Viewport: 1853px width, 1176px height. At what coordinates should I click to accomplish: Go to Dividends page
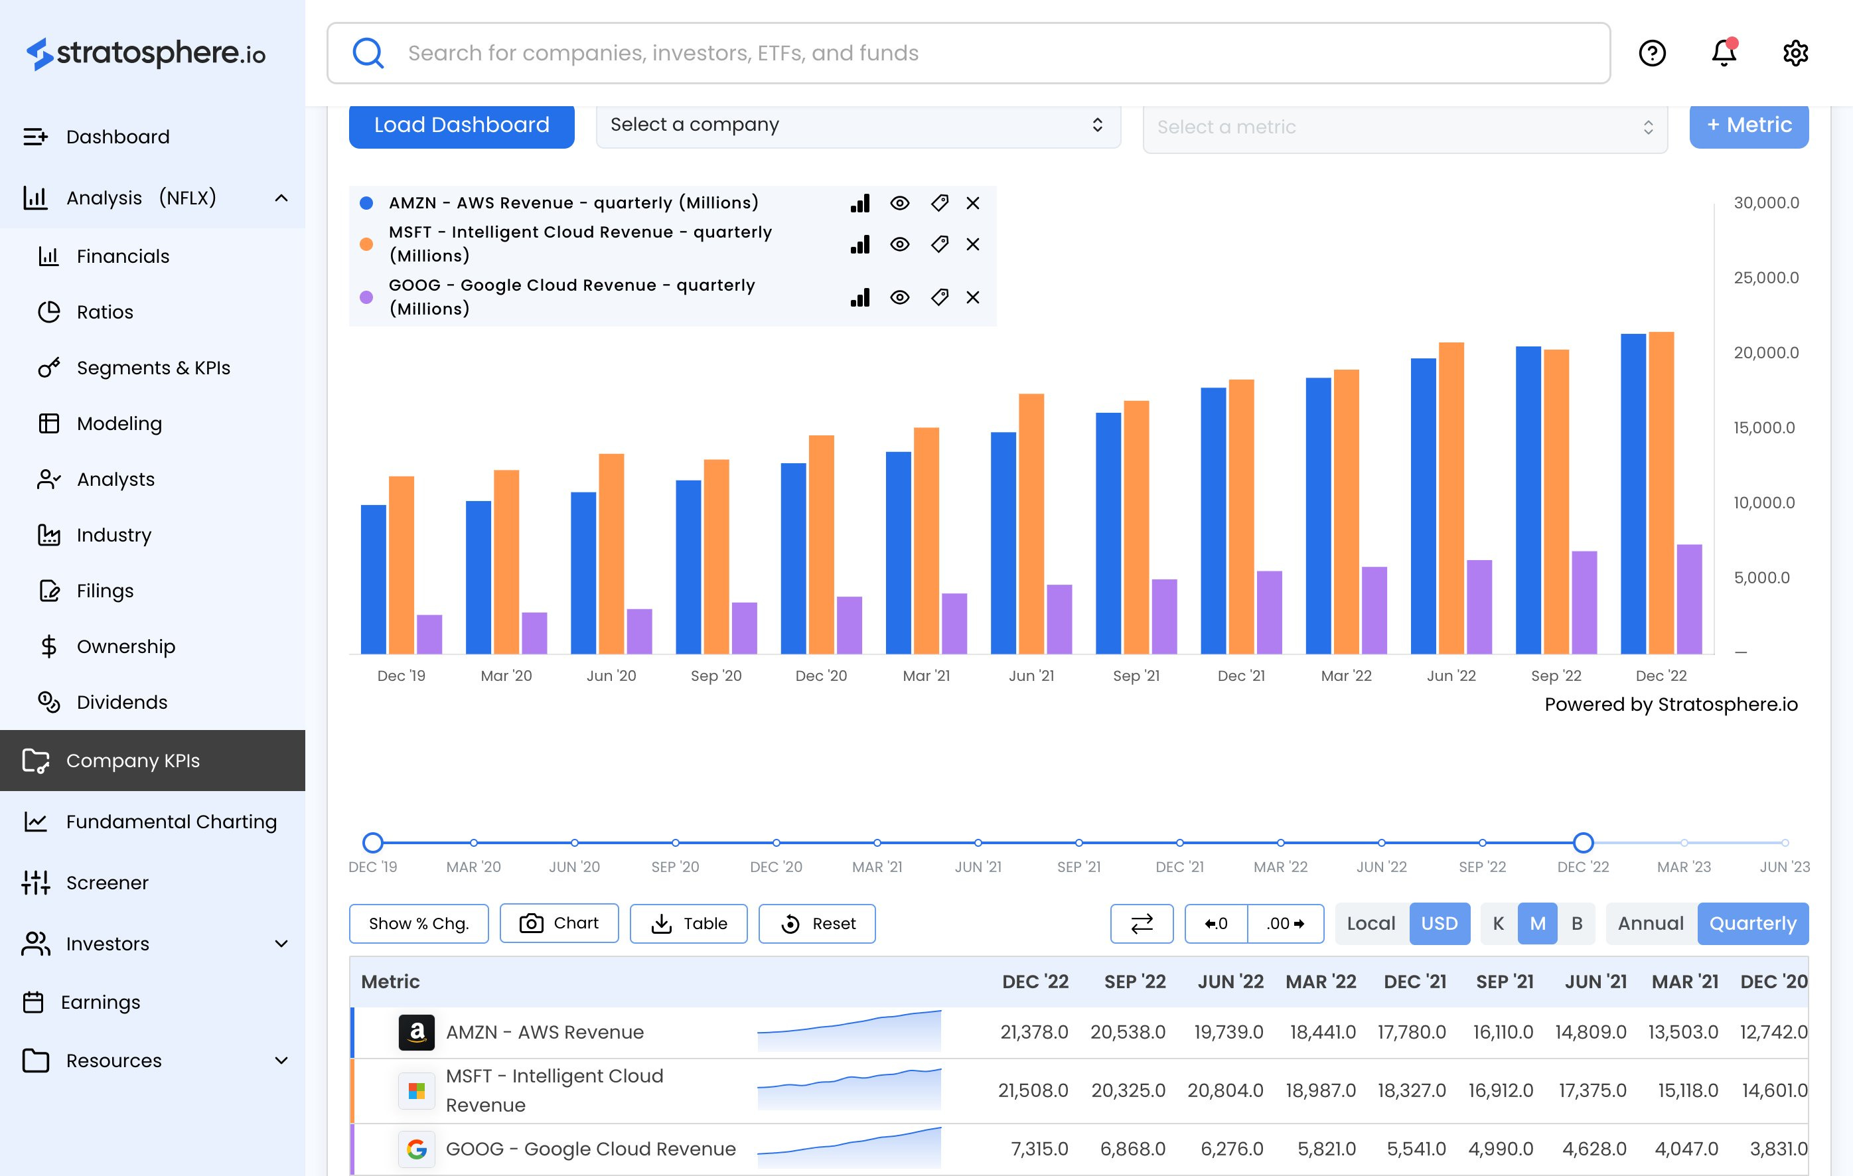(x=153, y=703)
